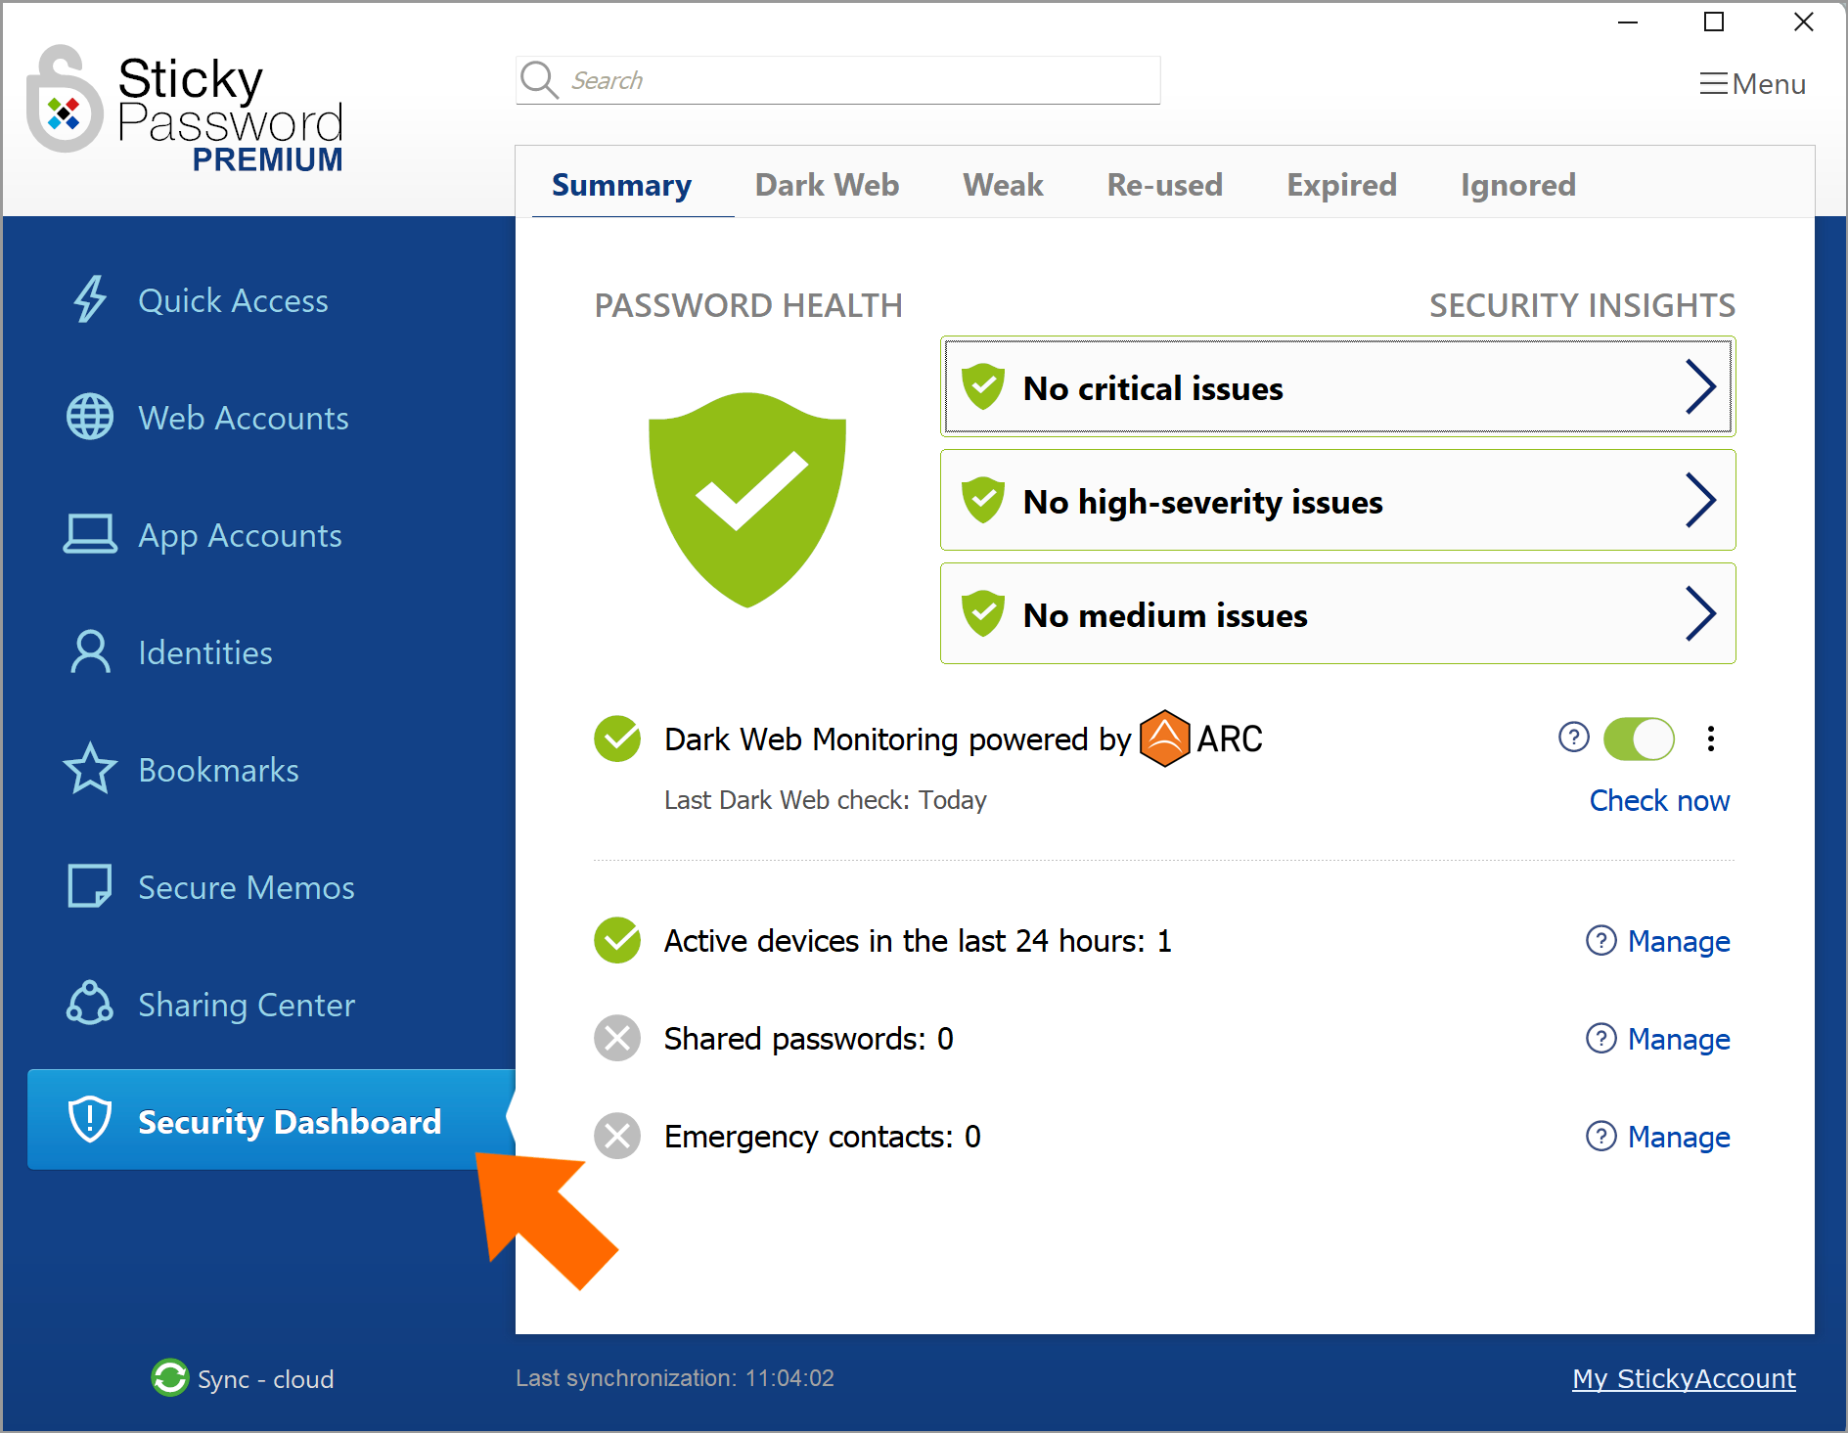Viewport: 1848px width, 1433px height.
Task: Maximize the Sticky Password window
Action: click(x=1714, y=22)
